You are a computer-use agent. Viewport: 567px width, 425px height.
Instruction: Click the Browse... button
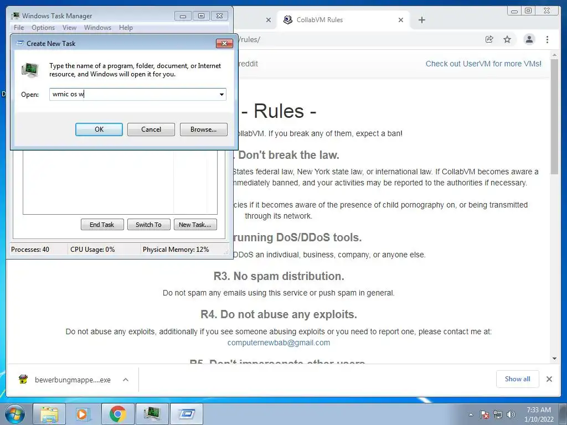pos(204,129)
